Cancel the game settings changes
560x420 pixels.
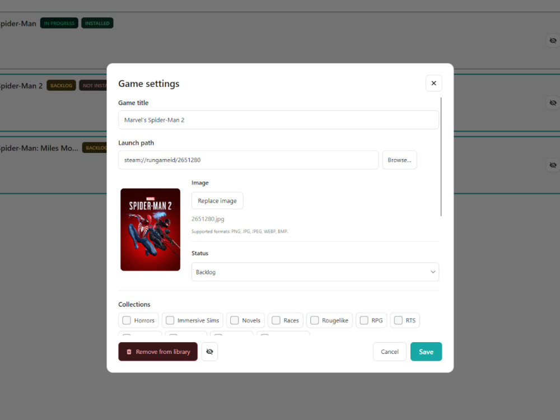(x=390, y=352)
